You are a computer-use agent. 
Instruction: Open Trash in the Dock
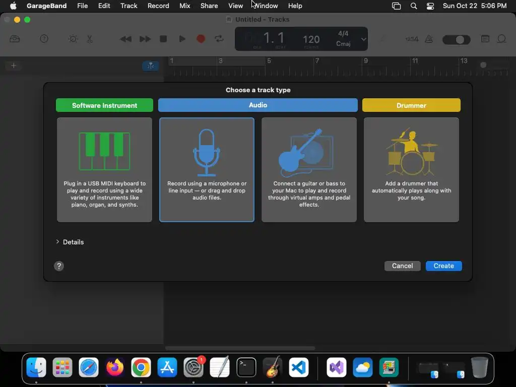(x=480, y=367)
